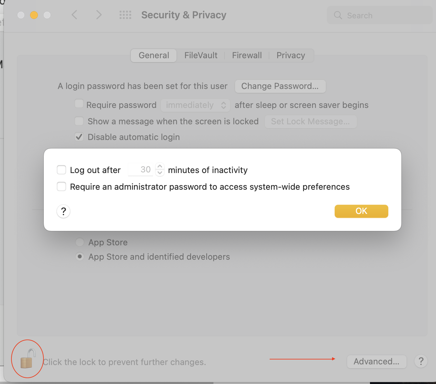Click the minutes of inactivity field
This screenshot has width=436, height=384.
141,169
